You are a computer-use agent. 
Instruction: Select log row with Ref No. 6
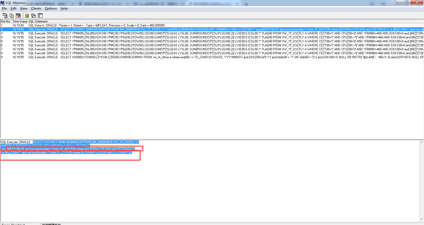click(x=212, y=45)
